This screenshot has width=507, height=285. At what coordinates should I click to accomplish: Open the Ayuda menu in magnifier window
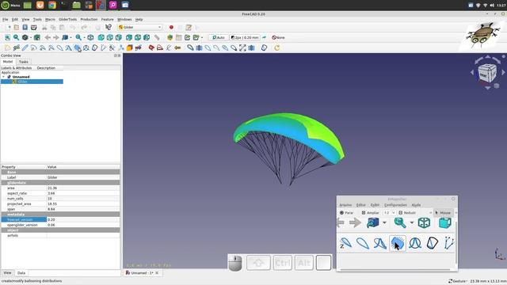[416, 205]
